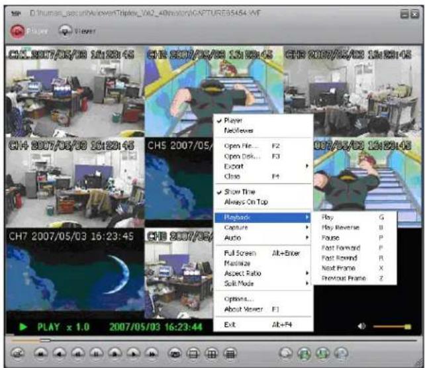
Task: Uncheck Show Time in the context menu
Action: (239, 191)
